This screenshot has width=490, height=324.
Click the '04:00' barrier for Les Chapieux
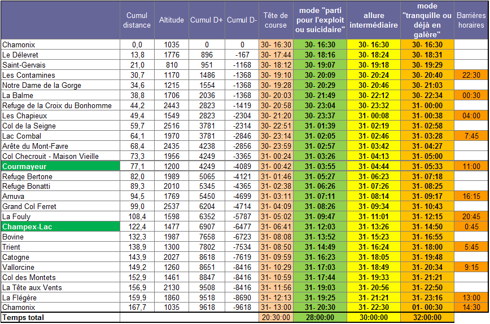coord(471,116)
